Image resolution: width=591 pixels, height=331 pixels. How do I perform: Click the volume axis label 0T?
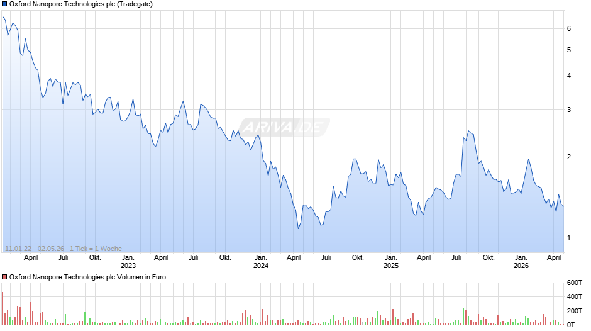[x=571, y=325]
